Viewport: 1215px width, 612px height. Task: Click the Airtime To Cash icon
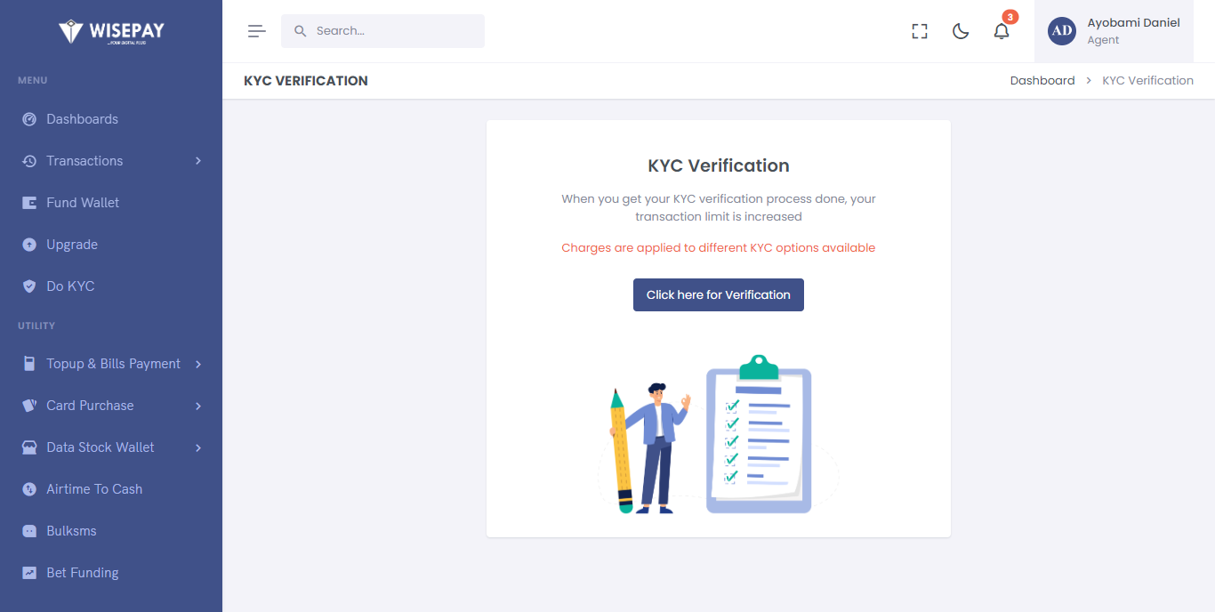point(29,489)
